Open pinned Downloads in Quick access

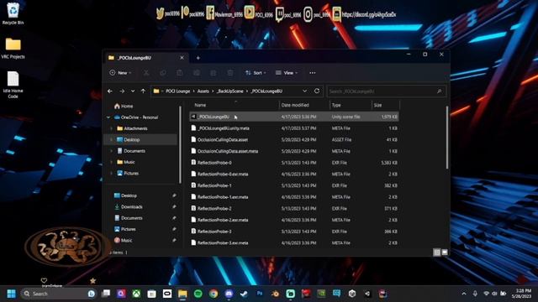coord(129,207)
